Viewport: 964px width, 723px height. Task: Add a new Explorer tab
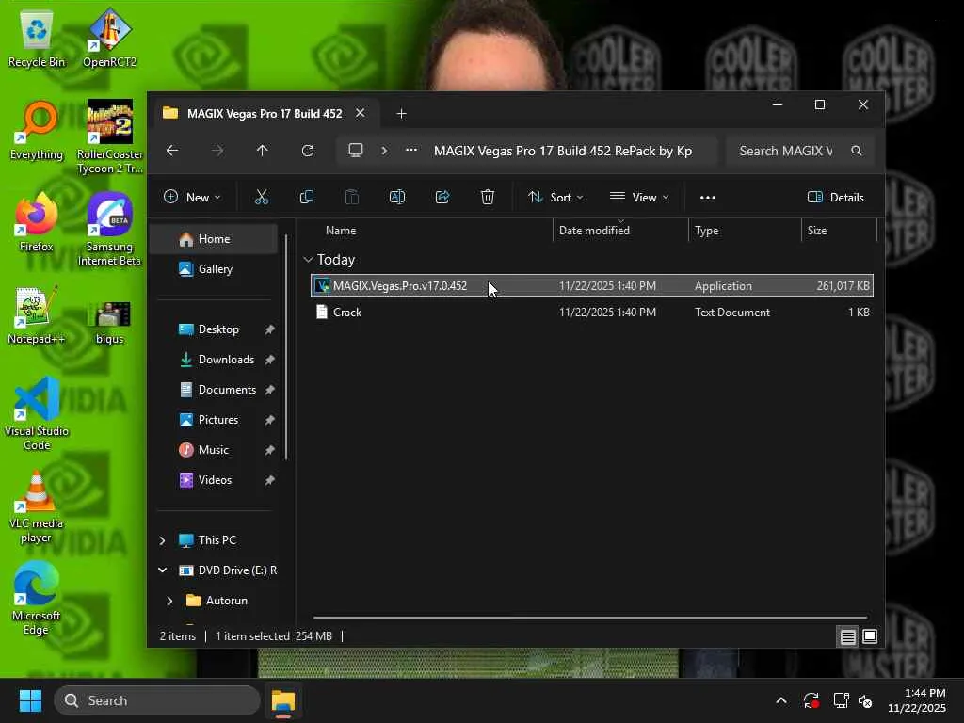401,114
